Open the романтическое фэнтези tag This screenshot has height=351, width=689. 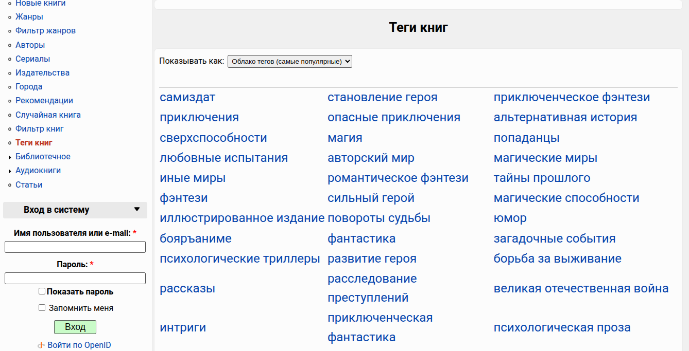coord(398,178)
